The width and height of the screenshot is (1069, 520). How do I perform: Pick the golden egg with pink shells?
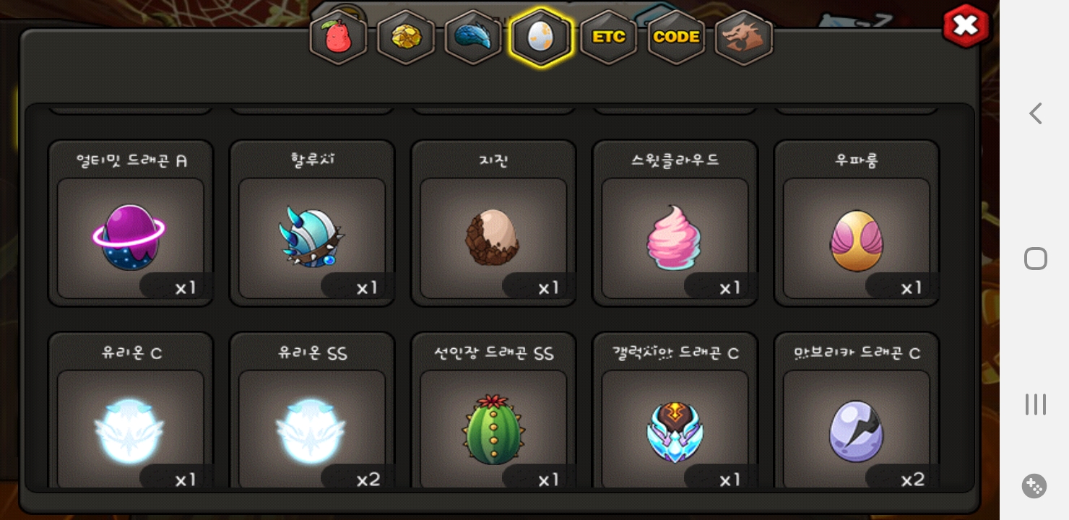coord(857,223)
